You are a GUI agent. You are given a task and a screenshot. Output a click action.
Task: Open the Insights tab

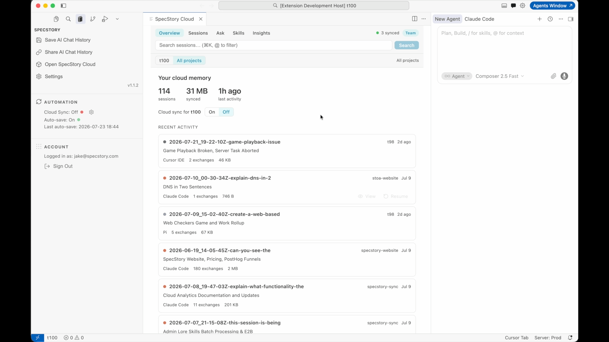pos(261,33)
